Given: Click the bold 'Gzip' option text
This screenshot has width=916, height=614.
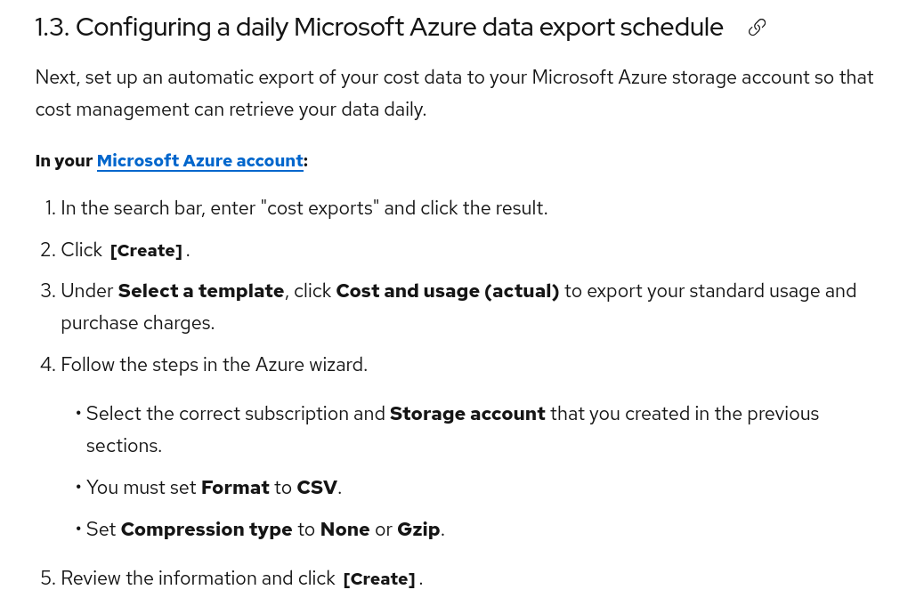Looking at the screenshot, I should [x=418, y=529].
